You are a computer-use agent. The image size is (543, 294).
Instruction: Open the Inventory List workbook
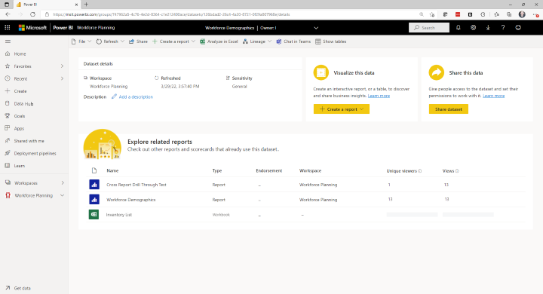[x=119, y=215]
